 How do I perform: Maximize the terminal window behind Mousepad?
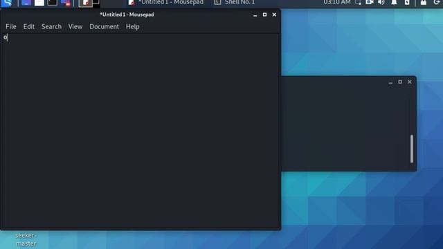click(x=400, y=82)
